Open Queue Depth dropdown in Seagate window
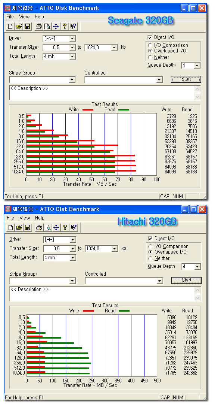 point(197,66)
